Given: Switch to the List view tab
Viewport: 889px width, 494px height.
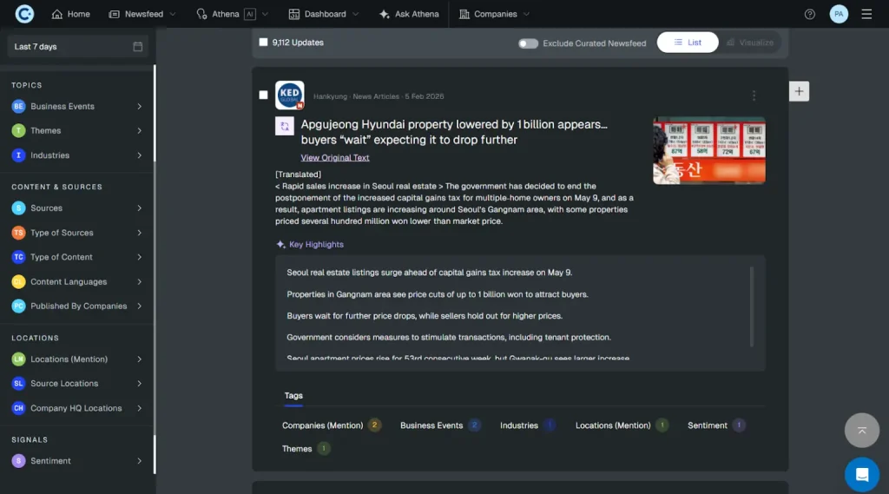Looking at the screenshot, I should coord(688,42).
